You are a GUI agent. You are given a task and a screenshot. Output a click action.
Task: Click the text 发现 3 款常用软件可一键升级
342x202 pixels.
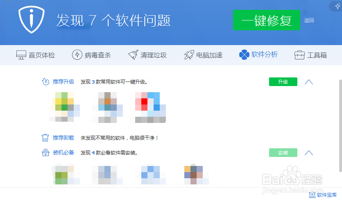tap(114, 82)
